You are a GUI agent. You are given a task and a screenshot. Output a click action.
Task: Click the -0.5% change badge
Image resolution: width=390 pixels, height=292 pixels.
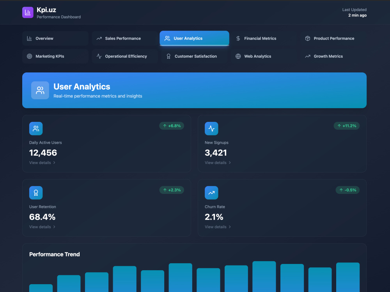(x=347, y=190)
